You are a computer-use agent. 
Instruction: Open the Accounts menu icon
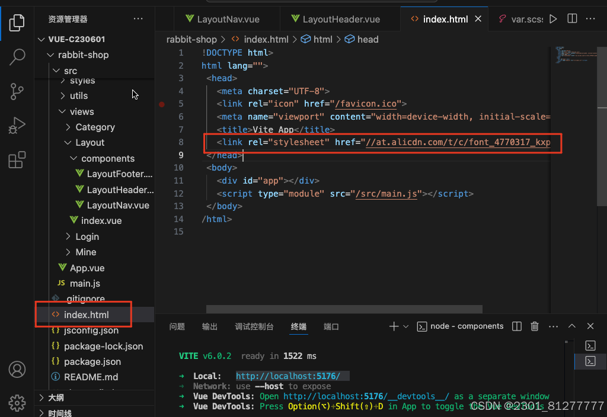[x=17, y=370]
